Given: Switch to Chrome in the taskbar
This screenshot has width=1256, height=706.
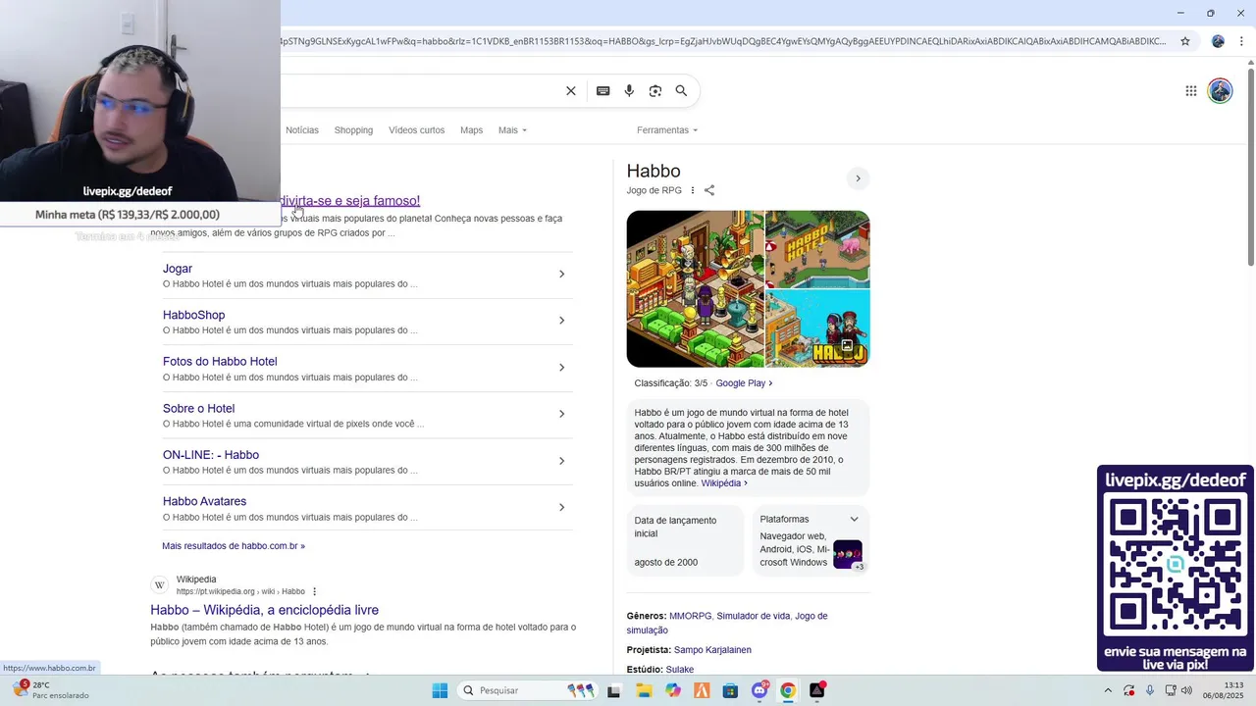Looking at the screenshot, I should tap(788, 690).
